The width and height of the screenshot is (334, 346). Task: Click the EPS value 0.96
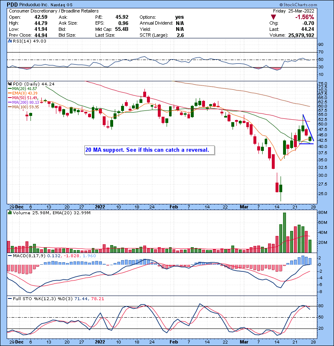[x=123, y=23]
